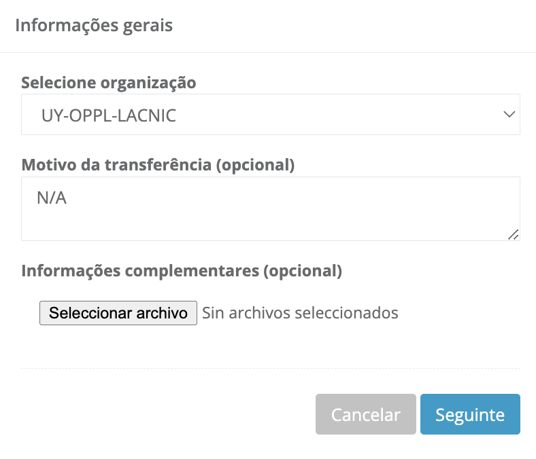Focus the Motivo da transferência text area
This screenshot has height=459, width=536.
click(270, 208)
